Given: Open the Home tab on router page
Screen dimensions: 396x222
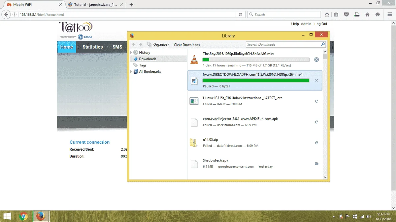Looking at the screenshot, I should 66,47.
